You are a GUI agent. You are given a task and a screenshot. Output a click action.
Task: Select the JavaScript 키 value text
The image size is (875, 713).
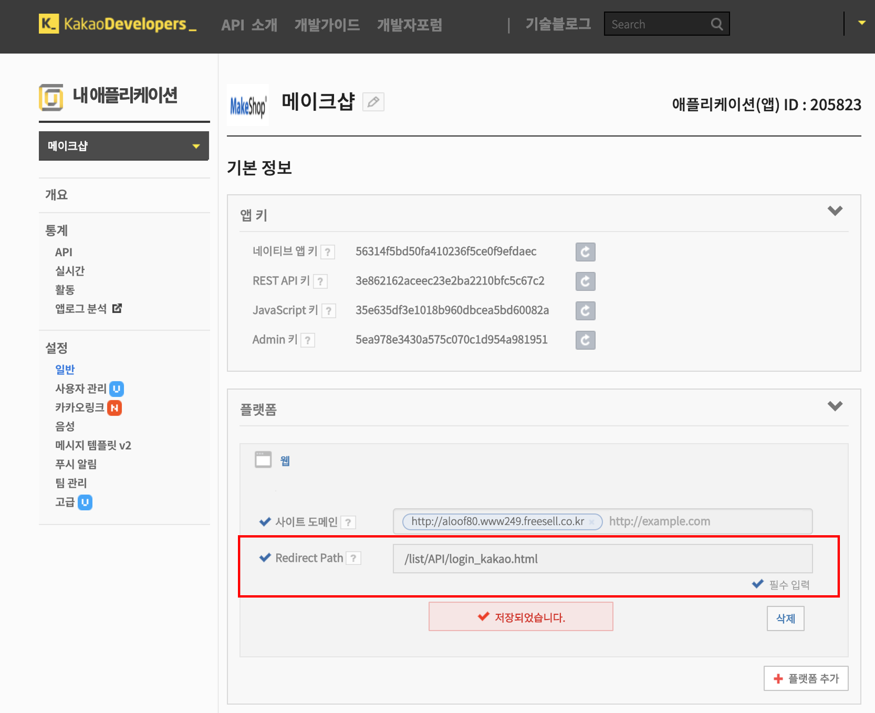pyautogui.click(x=452, y=310)
